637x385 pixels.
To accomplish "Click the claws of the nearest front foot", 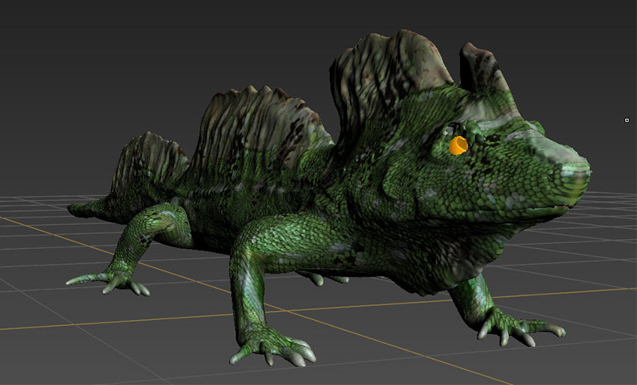I will coord(277,350).
